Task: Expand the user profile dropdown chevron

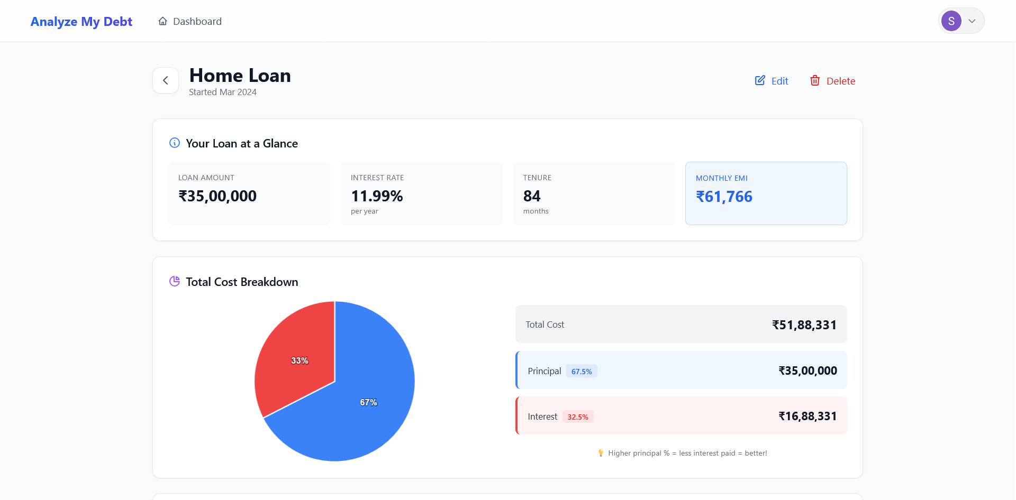Action: point(972,21)
